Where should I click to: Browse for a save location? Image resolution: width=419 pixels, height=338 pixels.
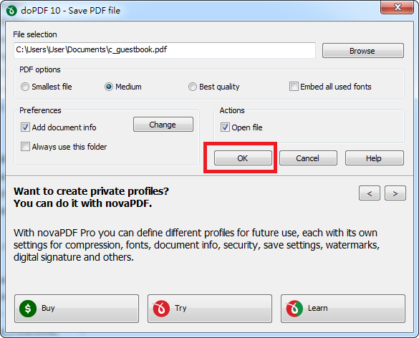pyautogui.click(x=363, y=51)
